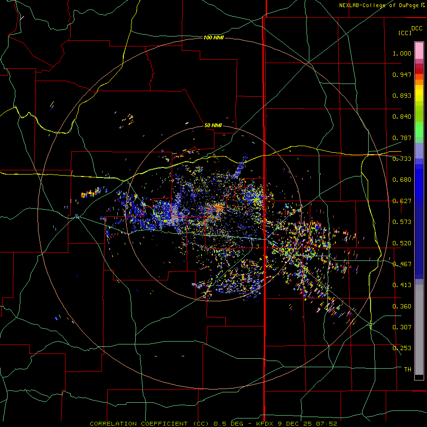The image size is (427, 427).
Task: Click the 100 NMI range ring label
Action: 213,37
